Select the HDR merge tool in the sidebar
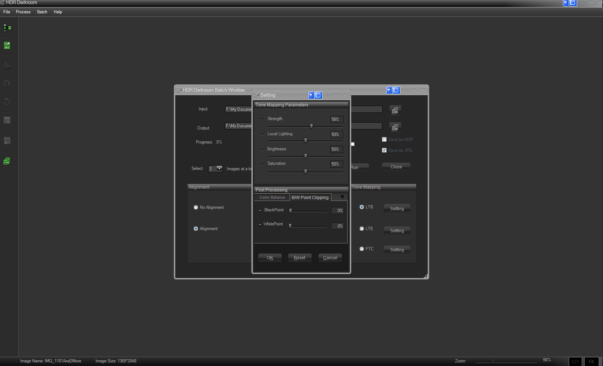Viewport: 603px width, 366px height. click(x=7, y=28)
